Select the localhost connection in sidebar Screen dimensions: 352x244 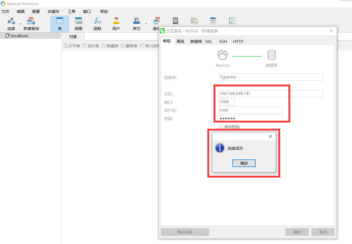(x=30, y=36)
